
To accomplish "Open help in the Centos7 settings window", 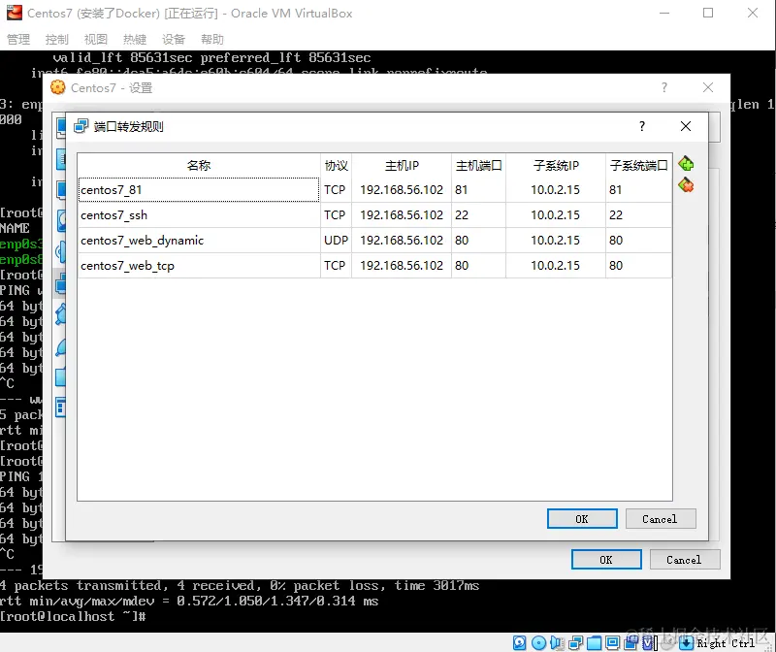I will click(664, 87).
